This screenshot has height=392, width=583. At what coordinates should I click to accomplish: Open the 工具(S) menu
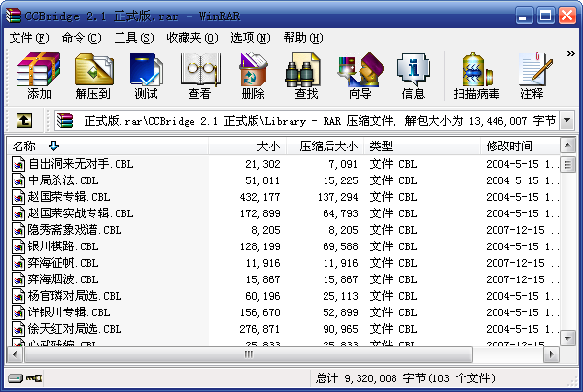(134, 38)
